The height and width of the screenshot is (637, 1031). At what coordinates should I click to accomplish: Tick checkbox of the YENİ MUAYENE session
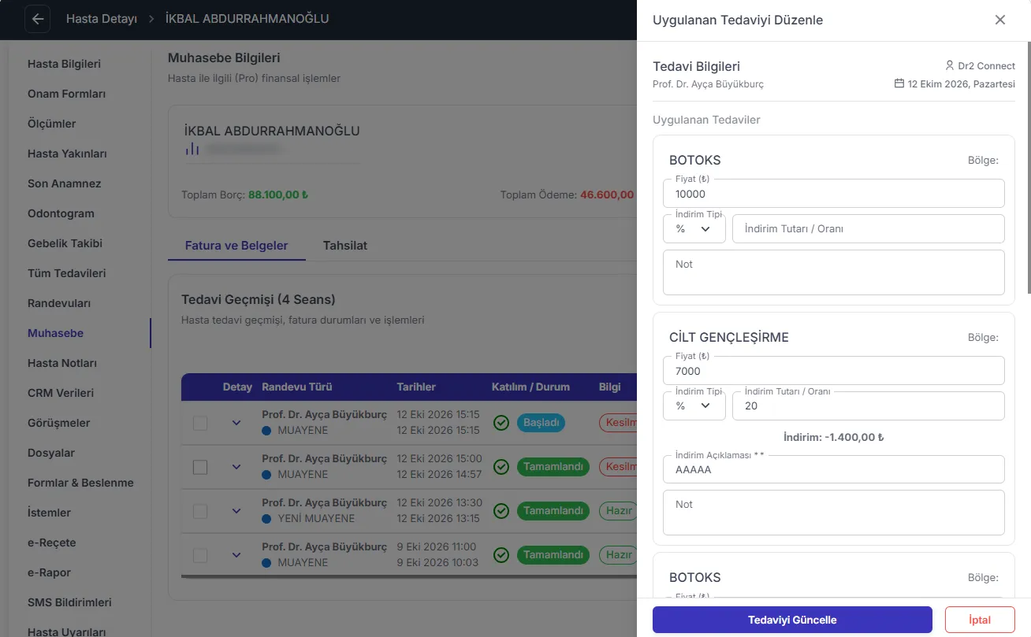(x=200, y=511)
